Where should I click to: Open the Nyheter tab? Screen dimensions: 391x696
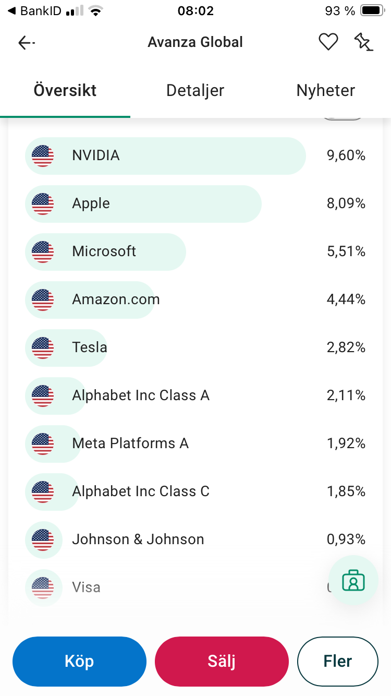(x=325, y=91)
